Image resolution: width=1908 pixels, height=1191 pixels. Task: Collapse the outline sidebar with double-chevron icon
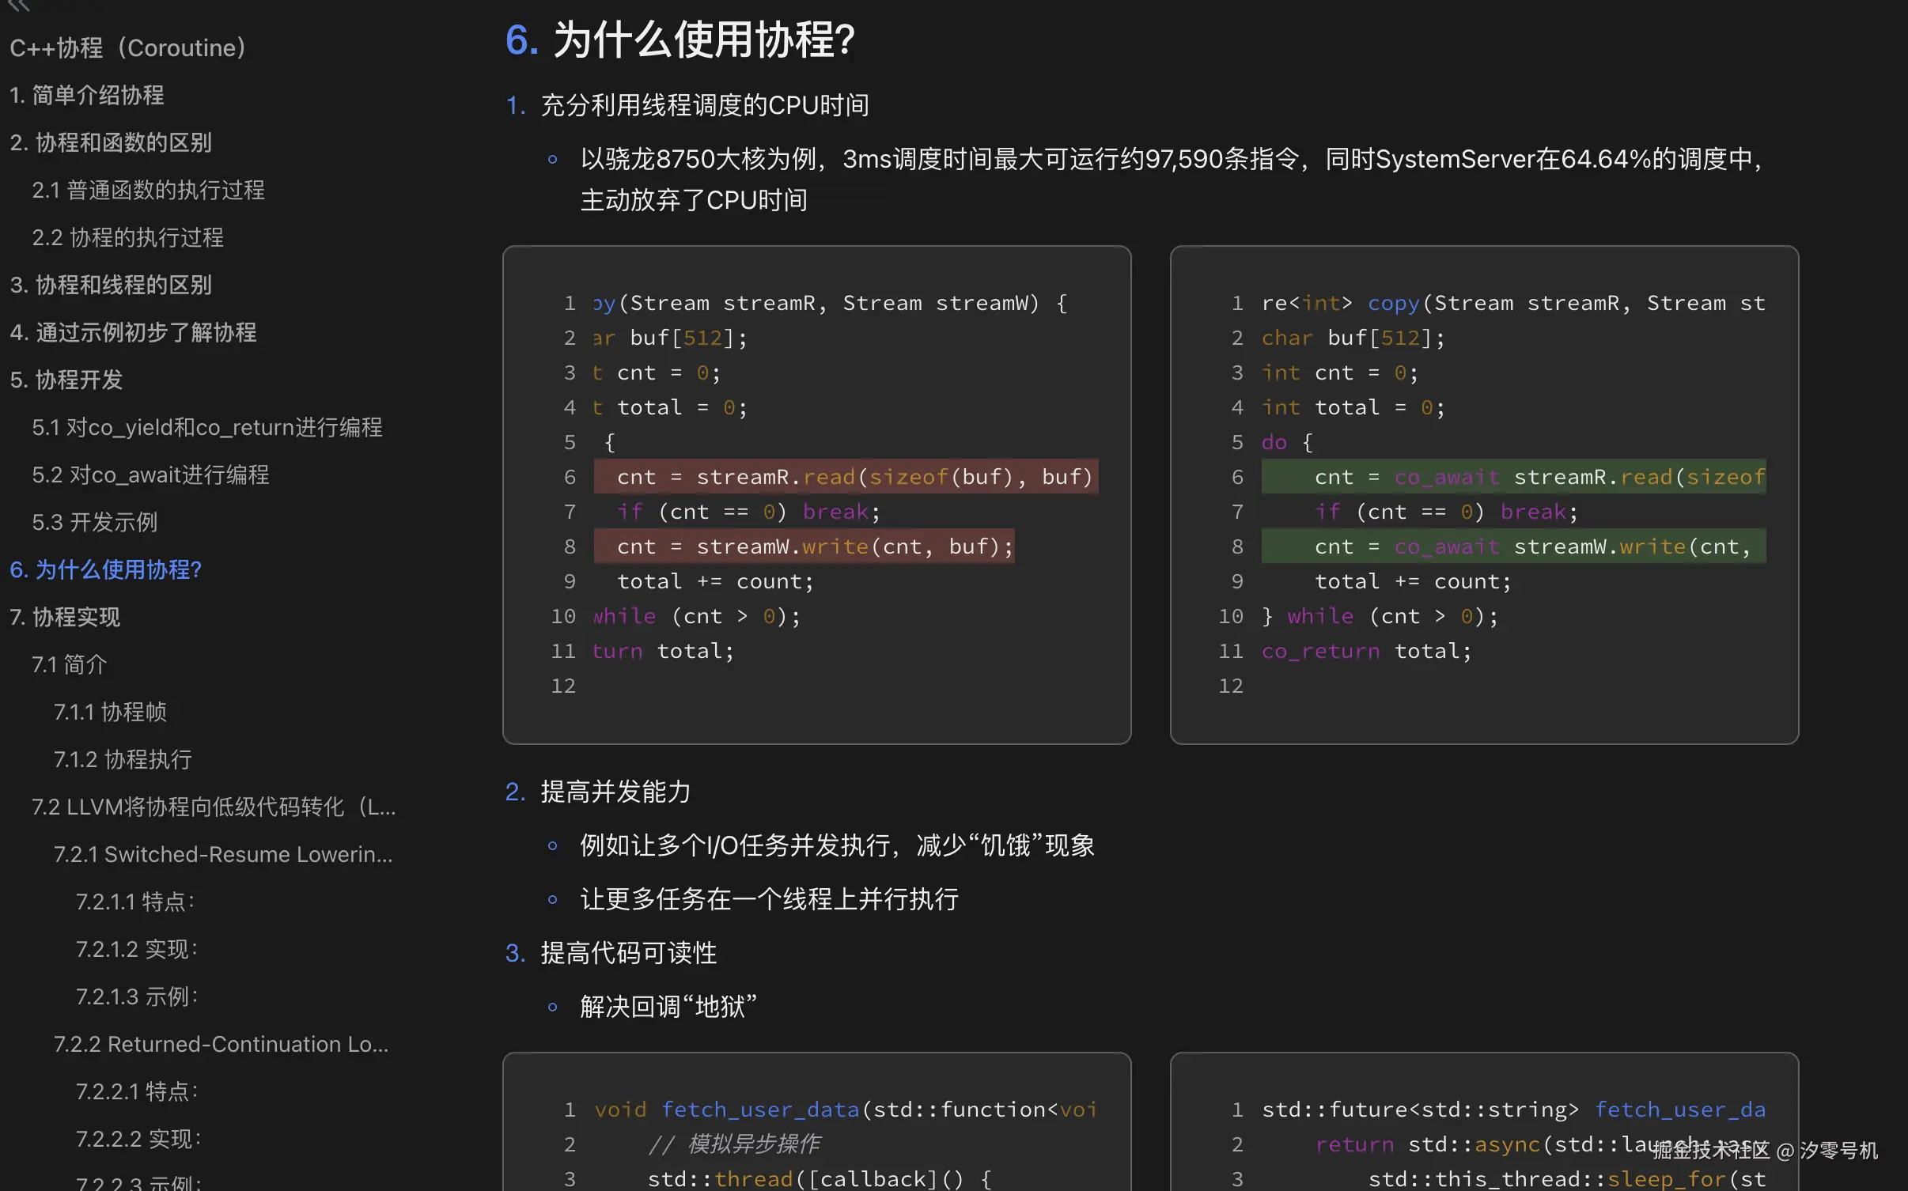point(19,6)
